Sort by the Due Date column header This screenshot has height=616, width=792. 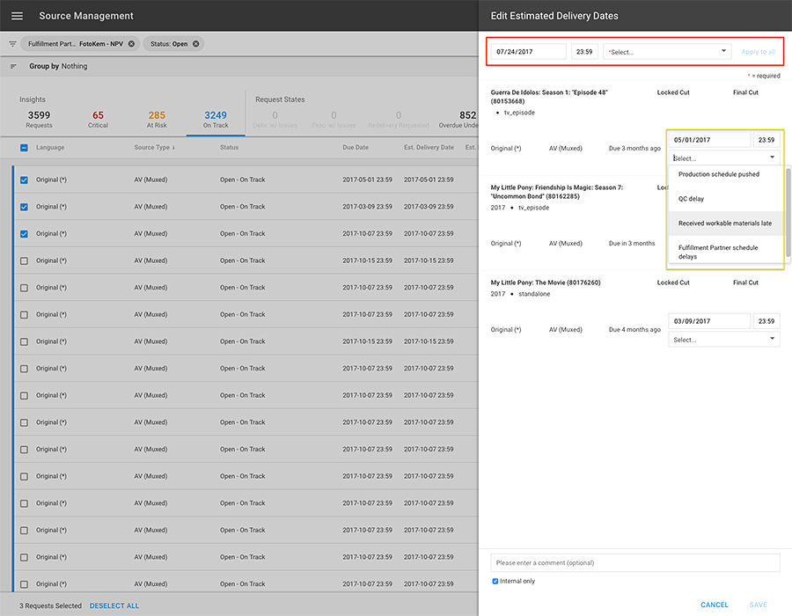point(356,148)
